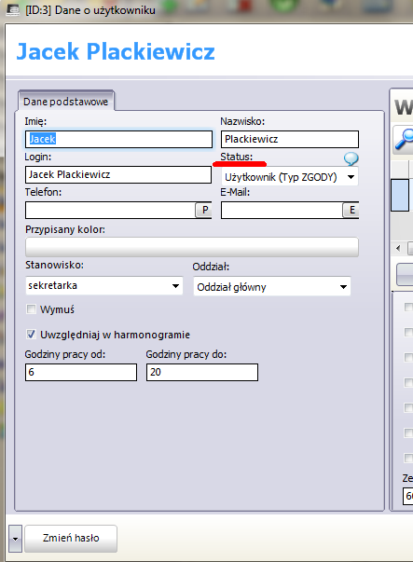Open the Status dropdown
The width and height of the screenshot is (413, 562).
[x=290, y=177]
